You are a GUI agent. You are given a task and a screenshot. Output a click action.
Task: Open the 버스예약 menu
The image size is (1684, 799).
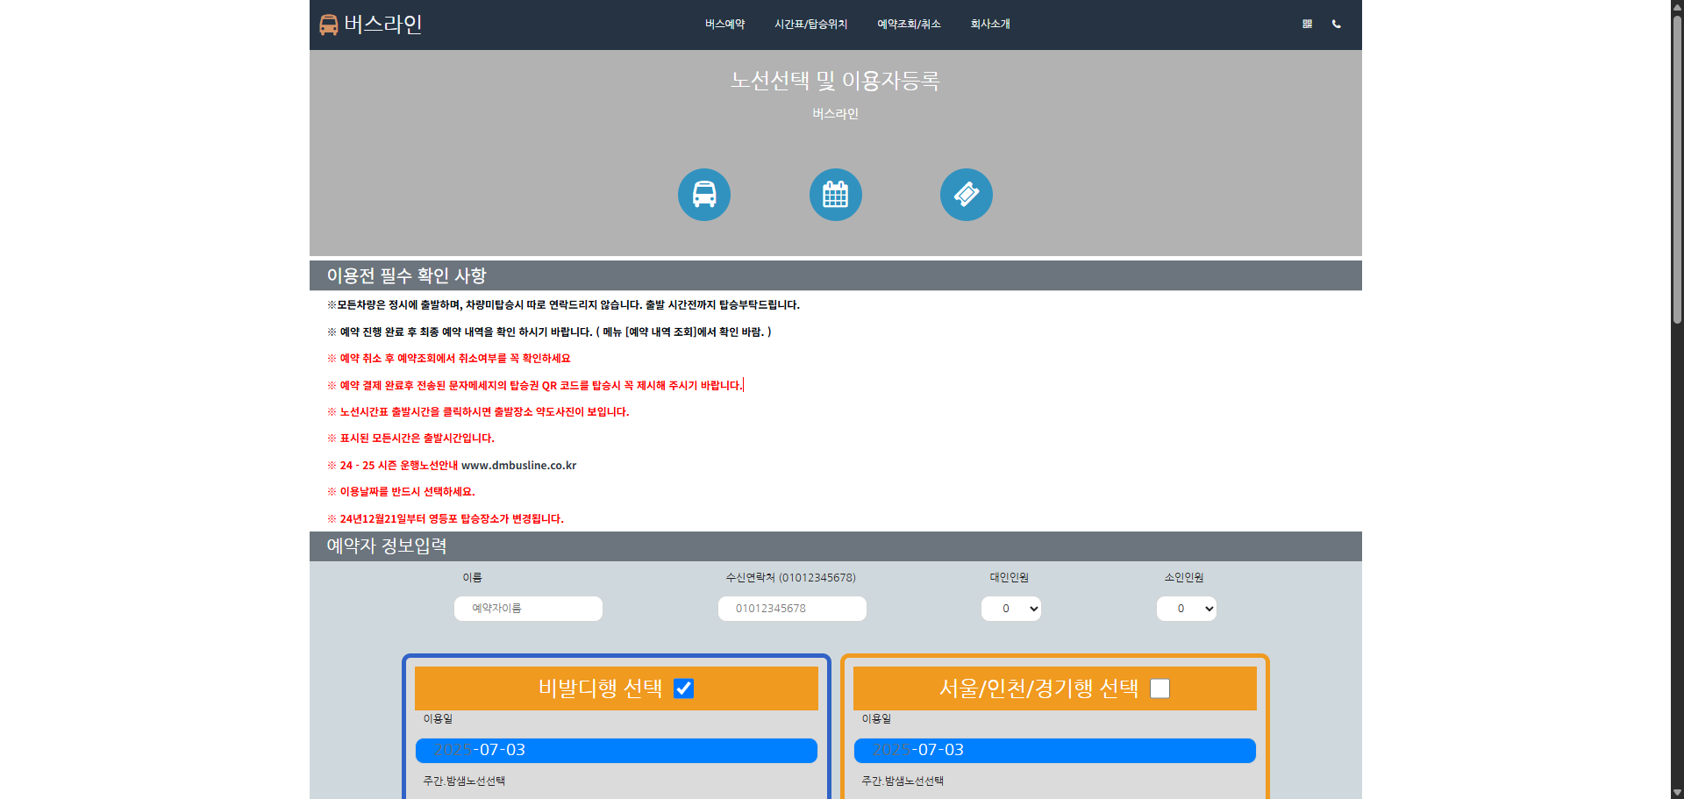pyautogui.click(x=724, y=25)
